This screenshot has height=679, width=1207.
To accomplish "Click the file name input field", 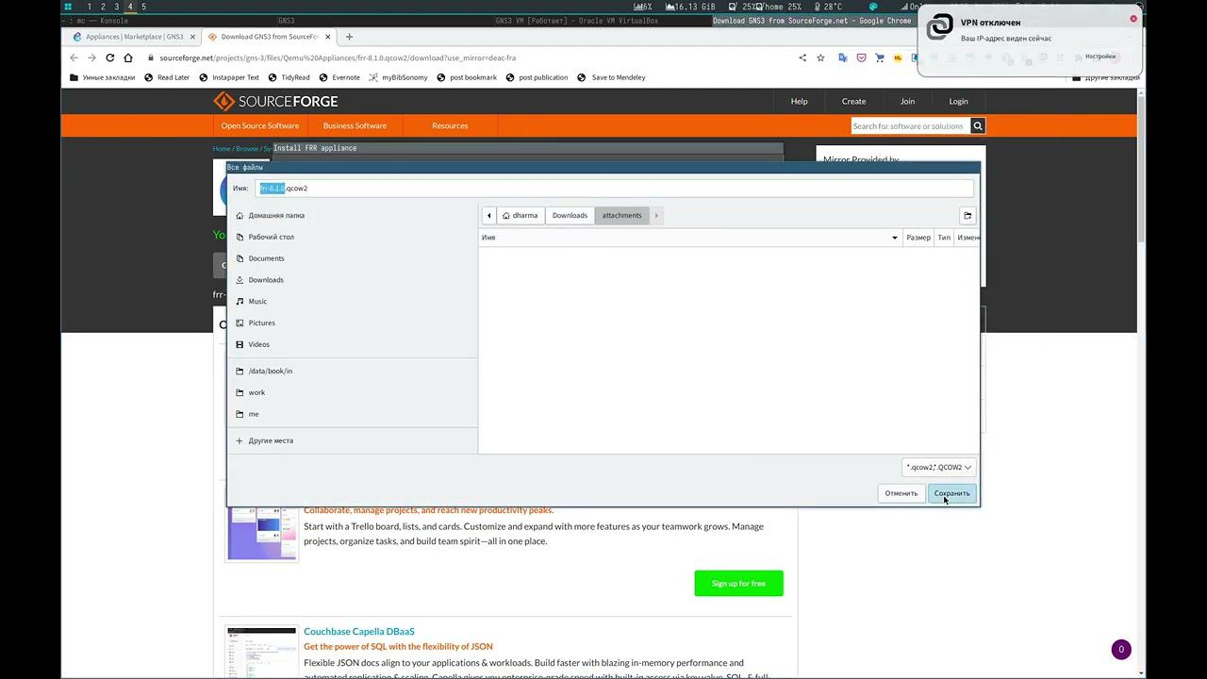I will tap(614, 188).
